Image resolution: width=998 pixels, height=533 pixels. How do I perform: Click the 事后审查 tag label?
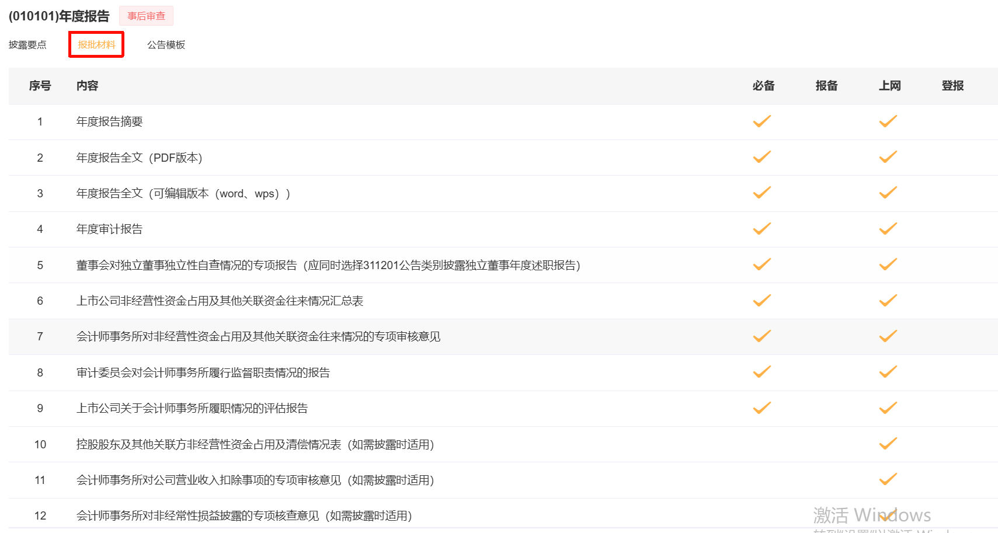146,16
